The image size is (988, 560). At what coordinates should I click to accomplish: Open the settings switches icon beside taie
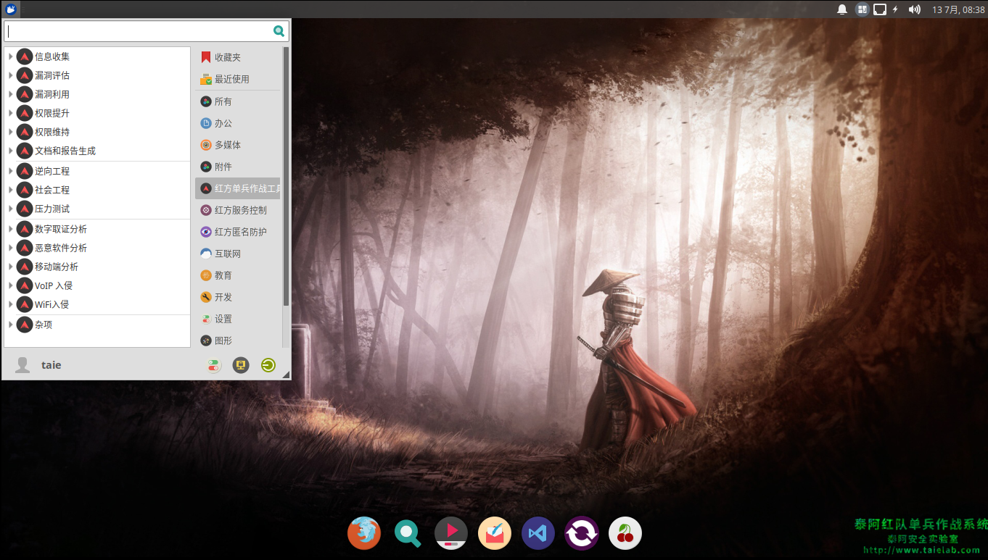click(x=213, y=365)
